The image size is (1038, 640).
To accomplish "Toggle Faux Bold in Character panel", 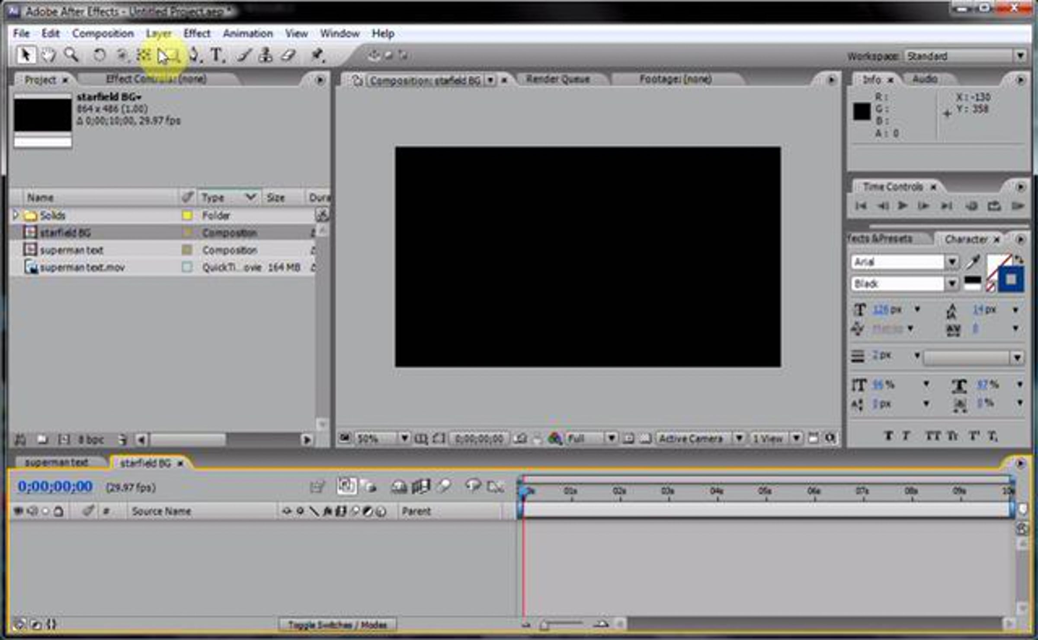I will click(x=888, y=436).
